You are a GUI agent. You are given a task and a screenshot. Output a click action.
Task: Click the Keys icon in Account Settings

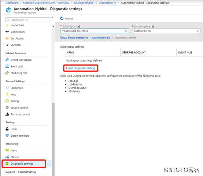[7, 94]
